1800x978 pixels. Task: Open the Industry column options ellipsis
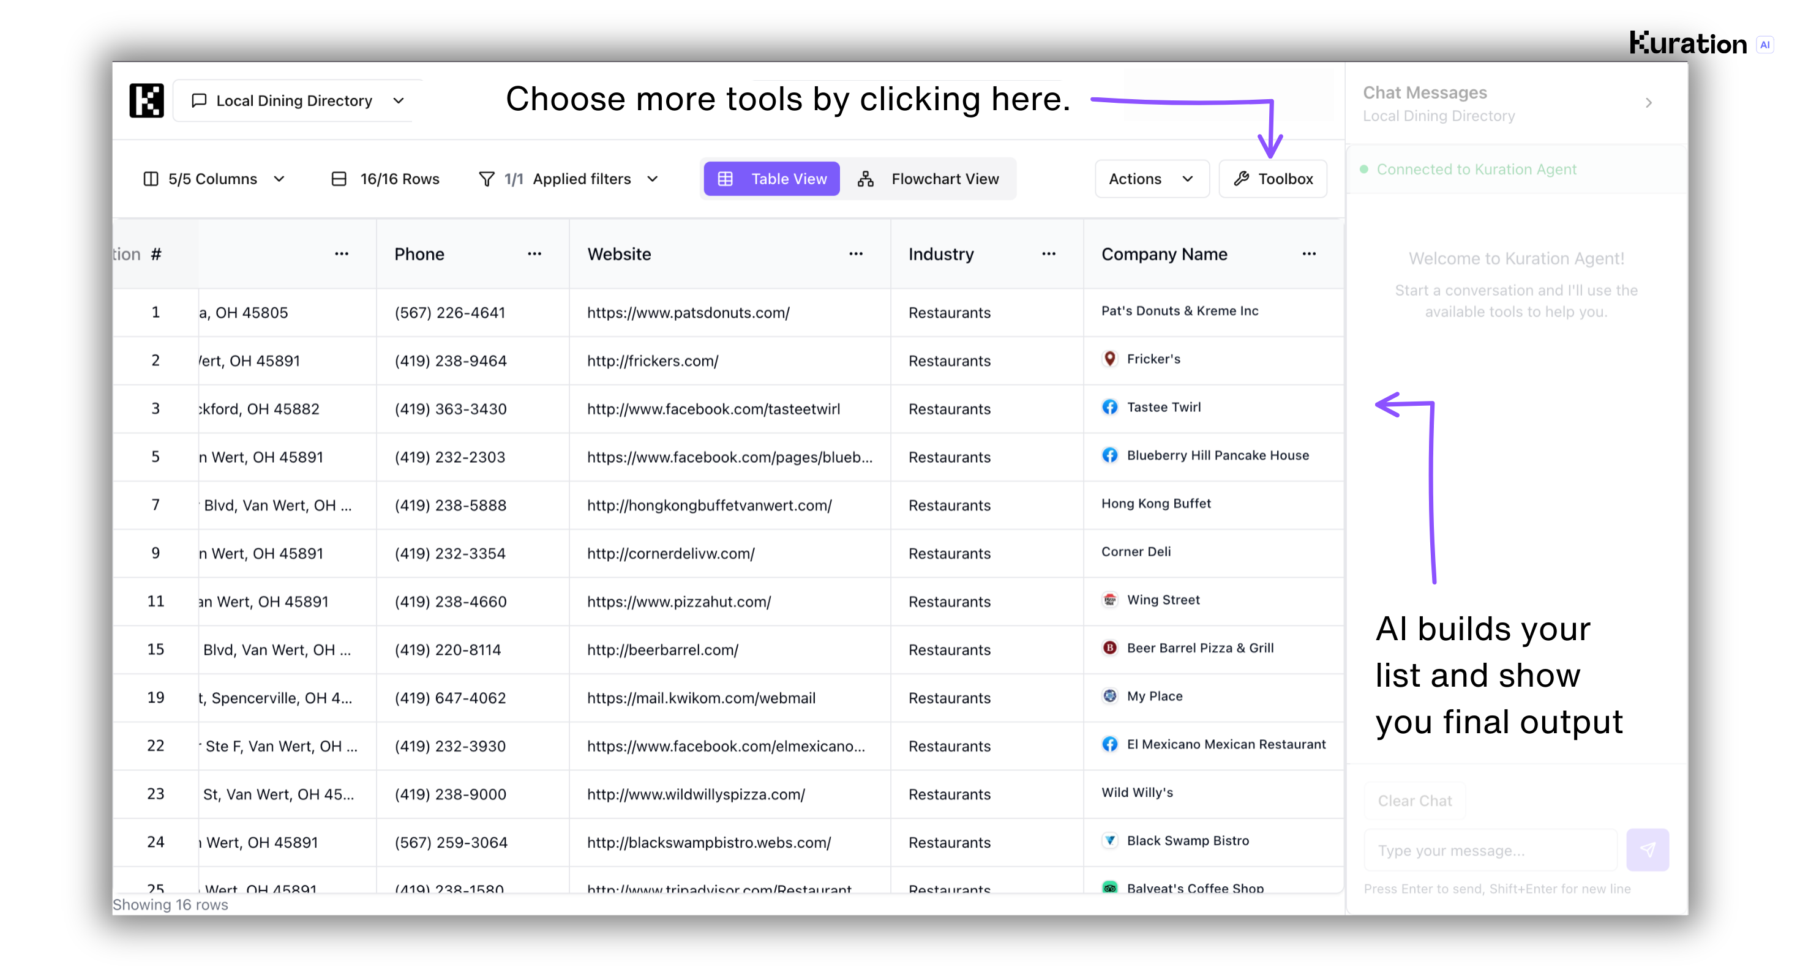[x=1048, y=253]
